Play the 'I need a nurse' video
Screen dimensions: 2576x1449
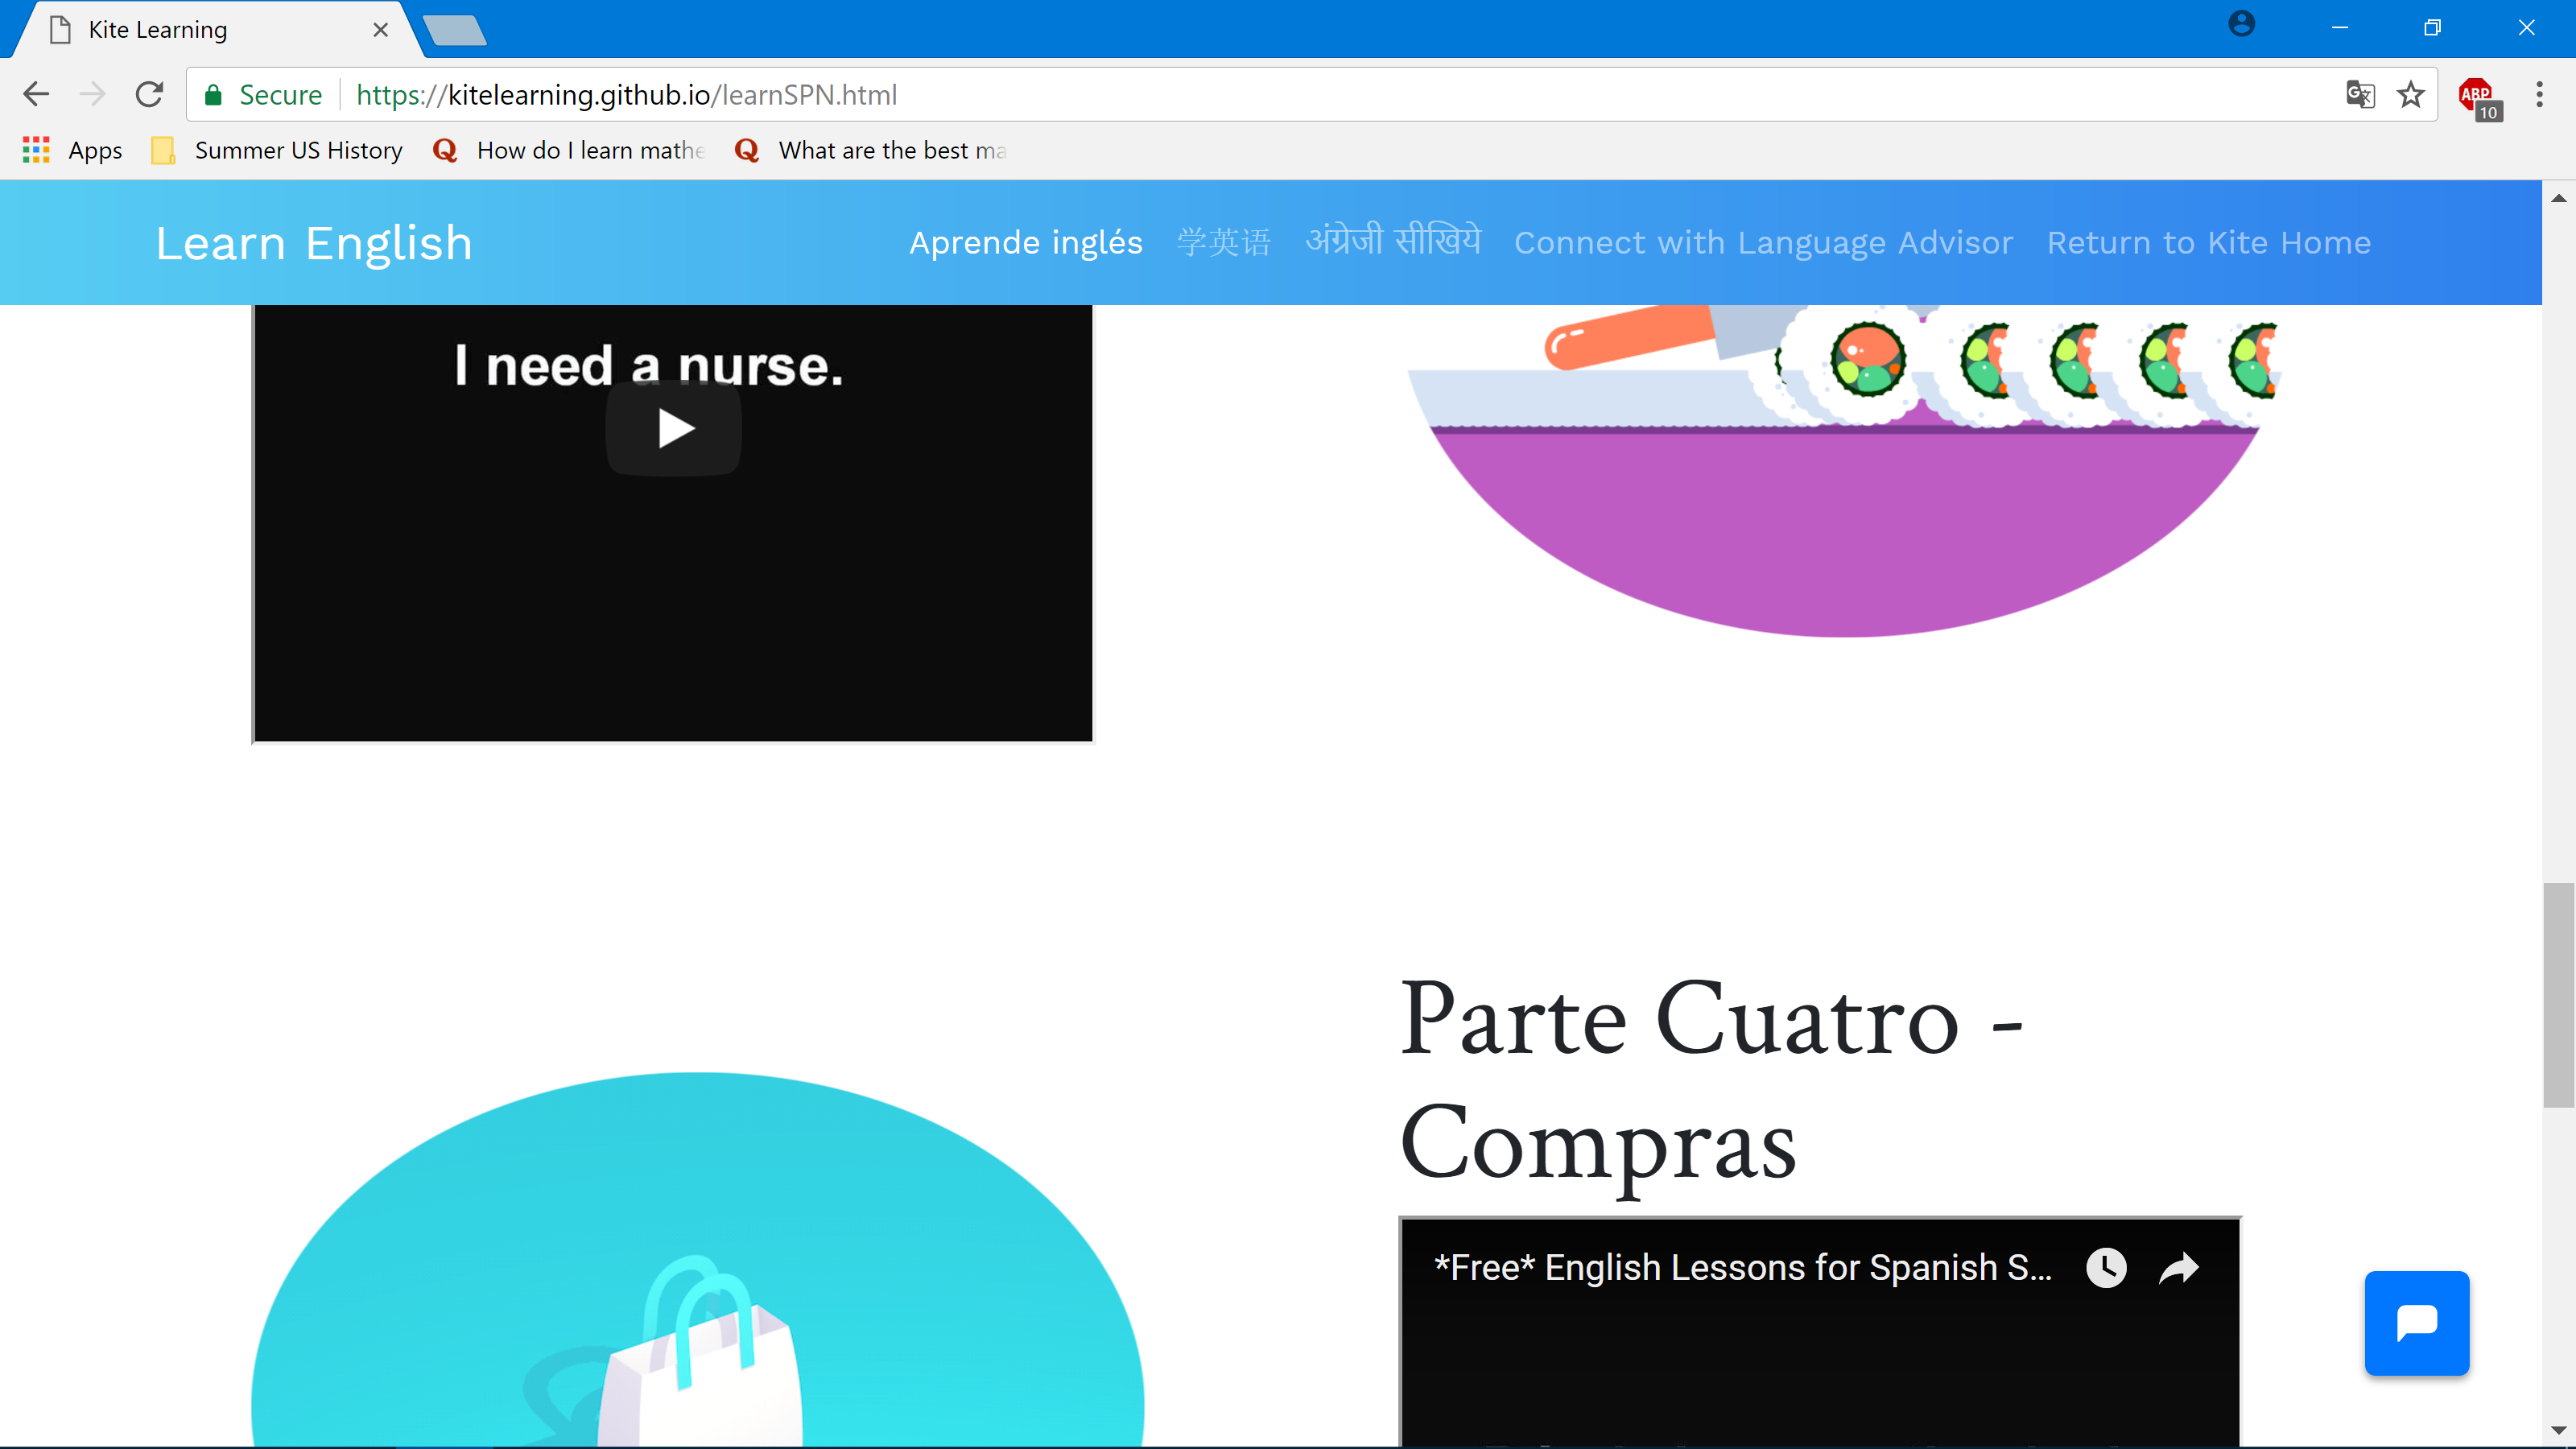pos(673,429)
